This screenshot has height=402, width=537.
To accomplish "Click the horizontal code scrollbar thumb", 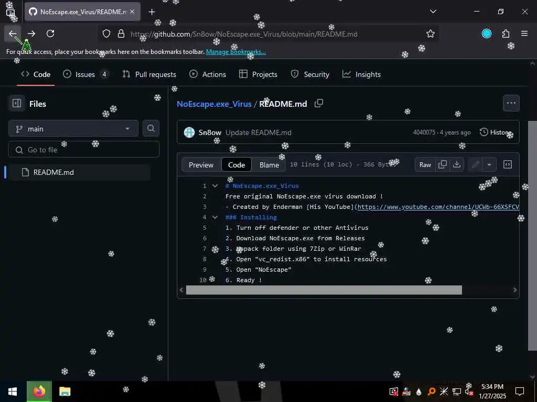I will tap(324, 290).
